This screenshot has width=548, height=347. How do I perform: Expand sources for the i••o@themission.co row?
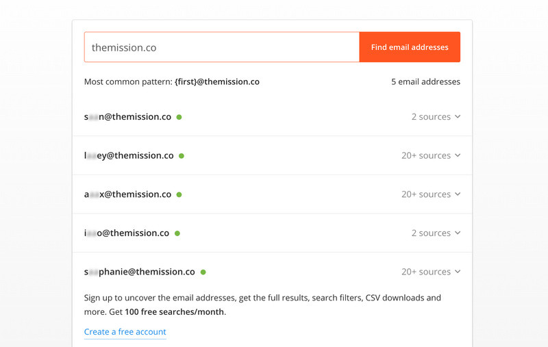point(458,233)
